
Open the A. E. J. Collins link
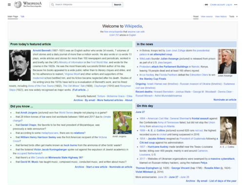coord(156,130)
